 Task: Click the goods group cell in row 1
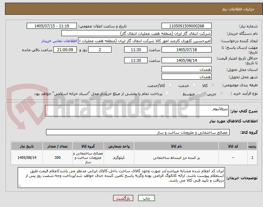[88, 158]
